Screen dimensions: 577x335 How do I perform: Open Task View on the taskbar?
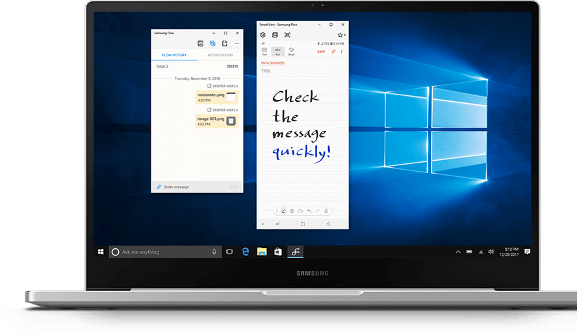click(229, 251)
